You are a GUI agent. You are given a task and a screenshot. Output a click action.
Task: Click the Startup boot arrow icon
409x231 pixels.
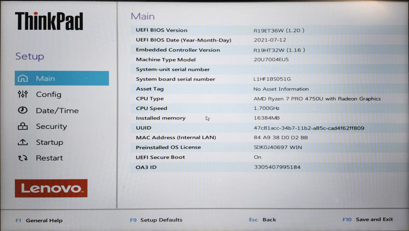coord(23,142)
